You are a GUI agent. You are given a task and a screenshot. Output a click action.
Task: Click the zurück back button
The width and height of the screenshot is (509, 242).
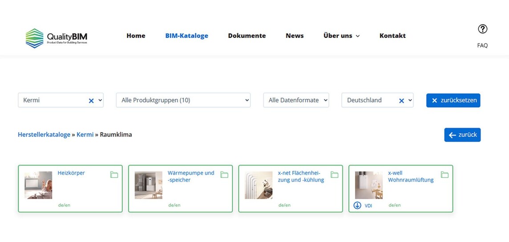463,135
